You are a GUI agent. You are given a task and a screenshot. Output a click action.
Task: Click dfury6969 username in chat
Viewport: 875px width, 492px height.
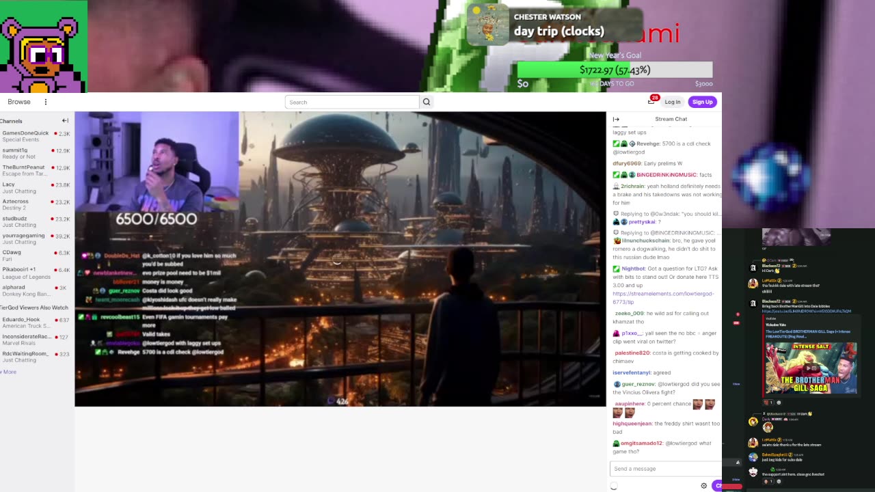pyautogui.click(x=627, y=163)
